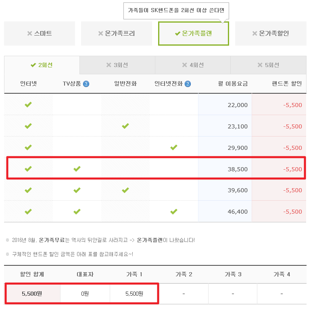This screenshot has width=313, height=311.
Task: Choose the 온가족플랜 plan option
Action: coord(194,34)
